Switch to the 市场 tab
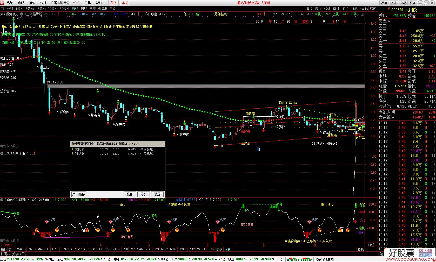436x262 pixels. click(125, 3)
